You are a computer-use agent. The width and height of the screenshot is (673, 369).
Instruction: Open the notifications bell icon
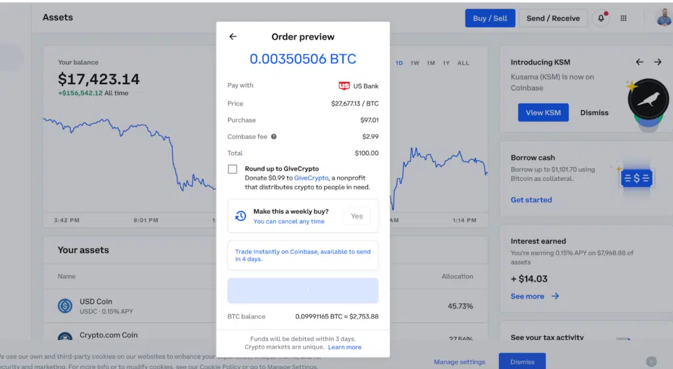tap(601, 18)
